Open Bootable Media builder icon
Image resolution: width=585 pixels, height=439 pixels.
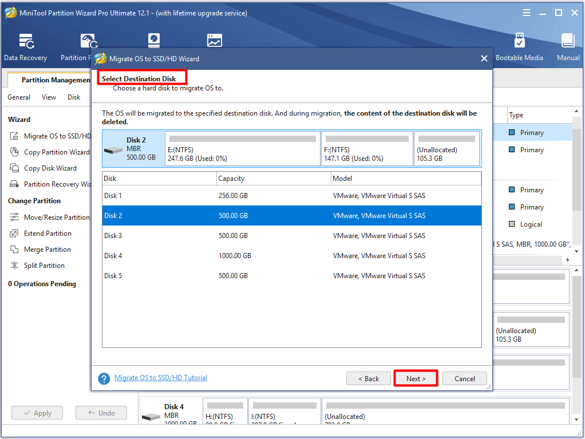pyautogui.click(x=519, y=40)
